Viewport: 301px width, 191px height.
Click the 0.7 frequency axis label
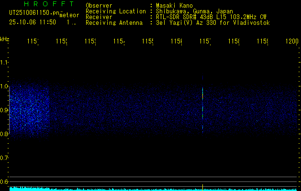coord(4,158)
